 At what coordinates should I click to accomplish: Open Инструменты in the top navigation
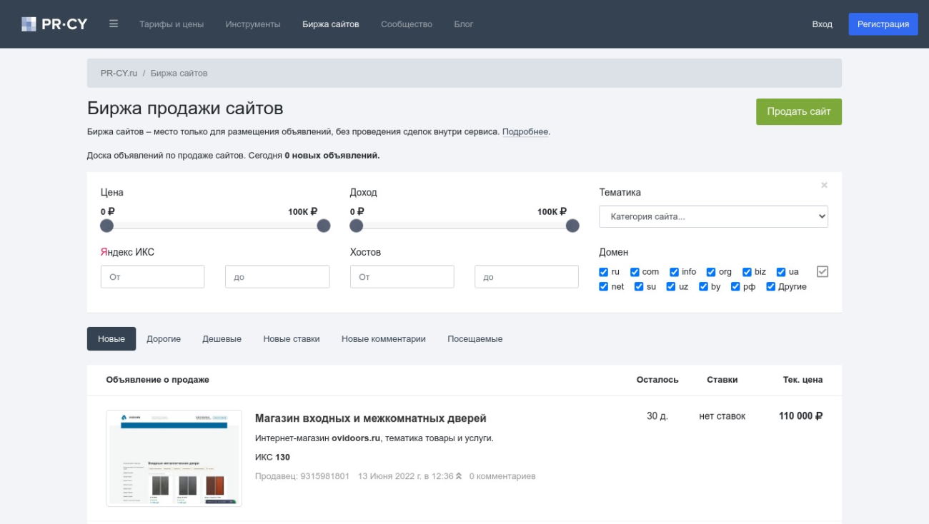click(253, 24)
